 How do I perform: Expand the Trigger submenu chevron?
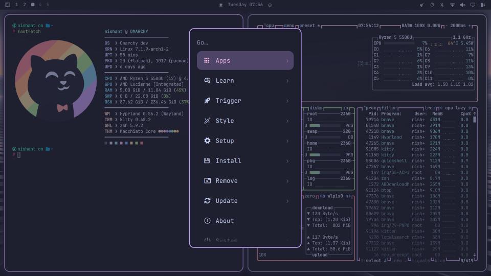287,101
